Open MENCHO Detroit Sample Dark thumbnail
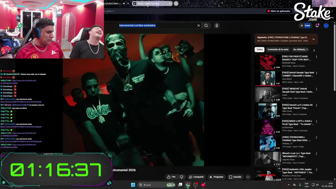The height and width of the screenshot is (189, 336). click(267, 94)
